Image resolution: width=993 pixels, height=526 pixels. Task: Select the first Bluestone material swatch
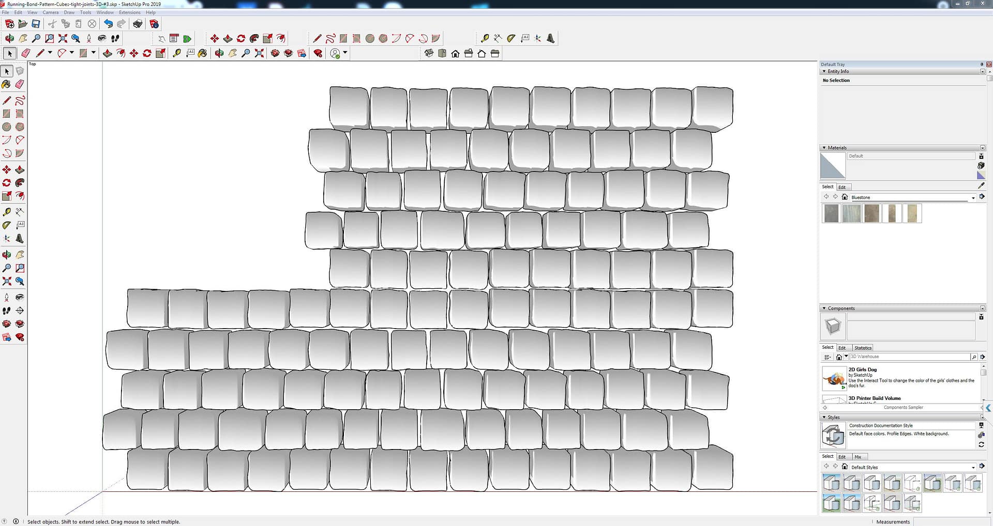pyautogui.click(x=831, y=213)
